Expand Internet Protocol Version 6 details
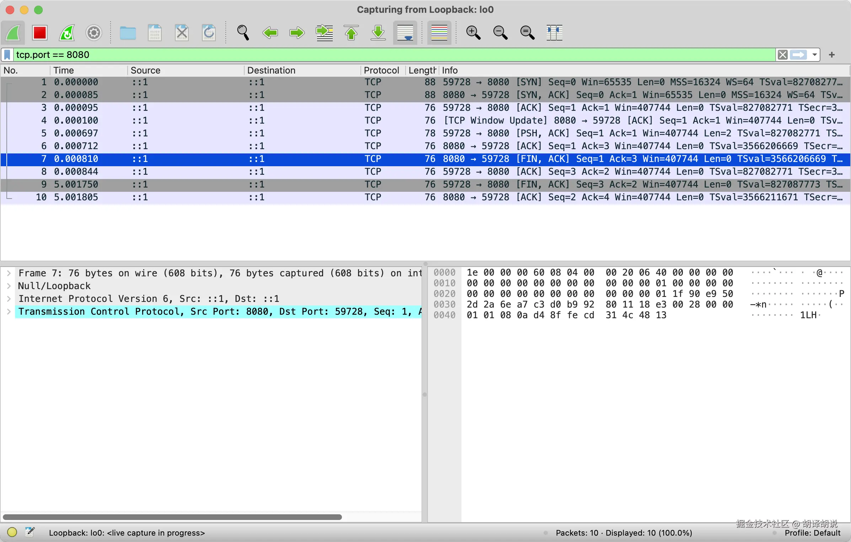 [9, 299]
